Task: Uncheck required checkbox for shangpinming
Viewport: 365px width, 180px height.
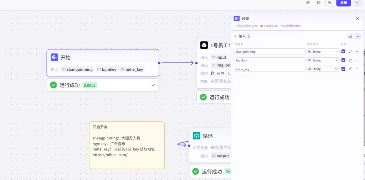Action: click(x=343, y=52)
